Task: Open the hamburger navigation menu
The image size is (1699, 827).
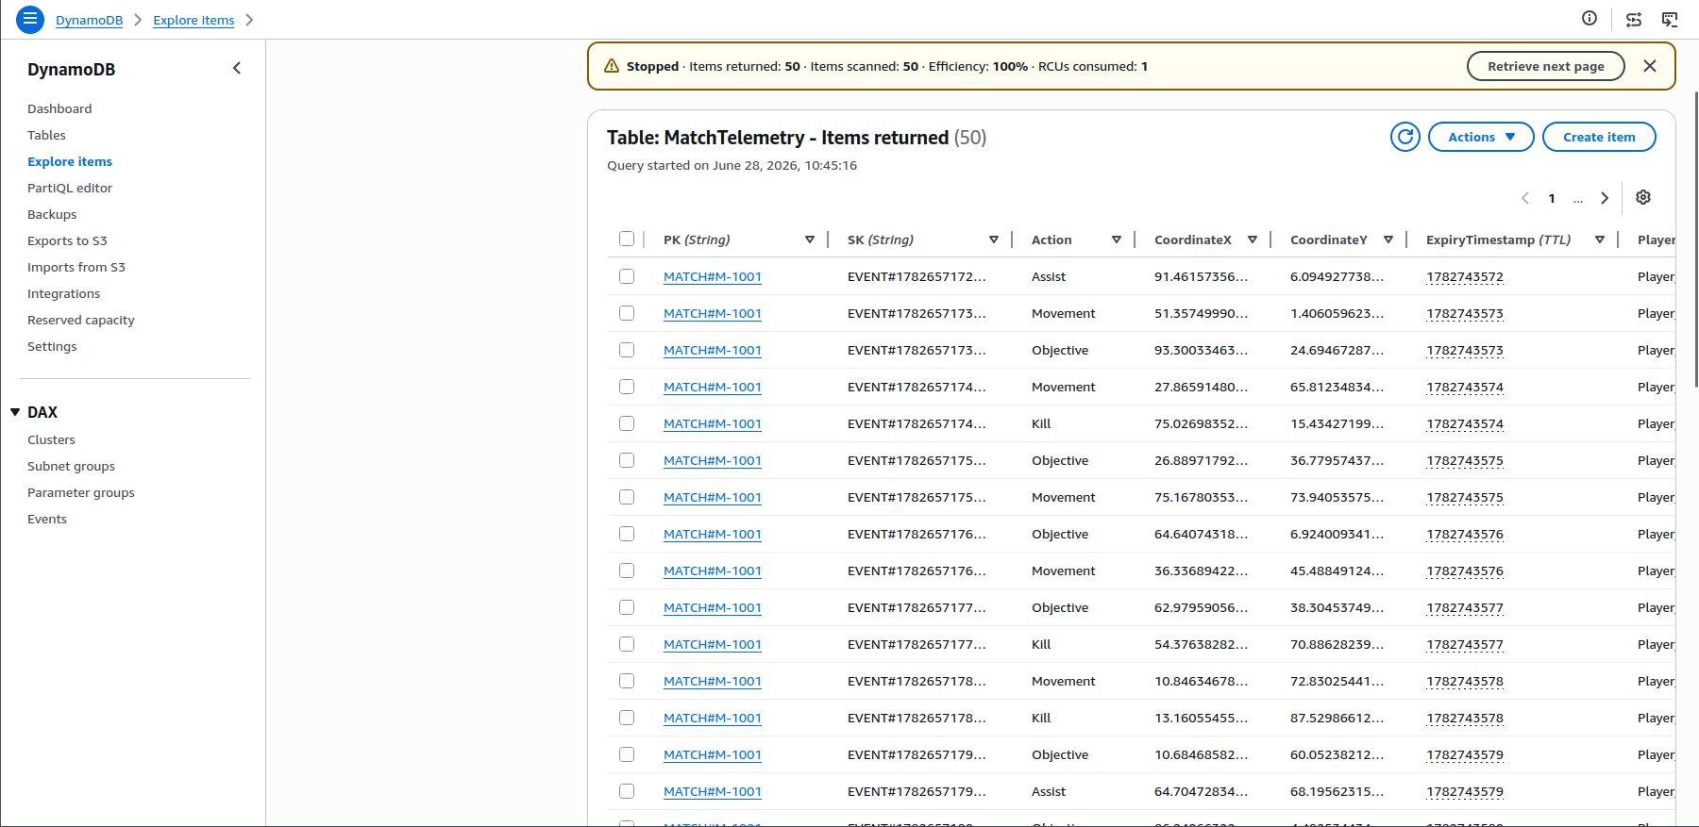Action: pos(30,19)
